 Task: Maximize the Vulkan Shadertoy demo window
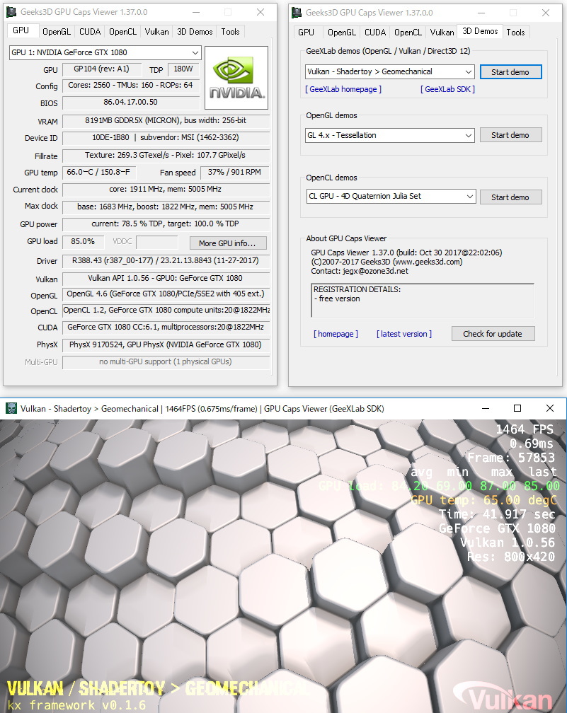pyautogui.click(x=517, y=408)
